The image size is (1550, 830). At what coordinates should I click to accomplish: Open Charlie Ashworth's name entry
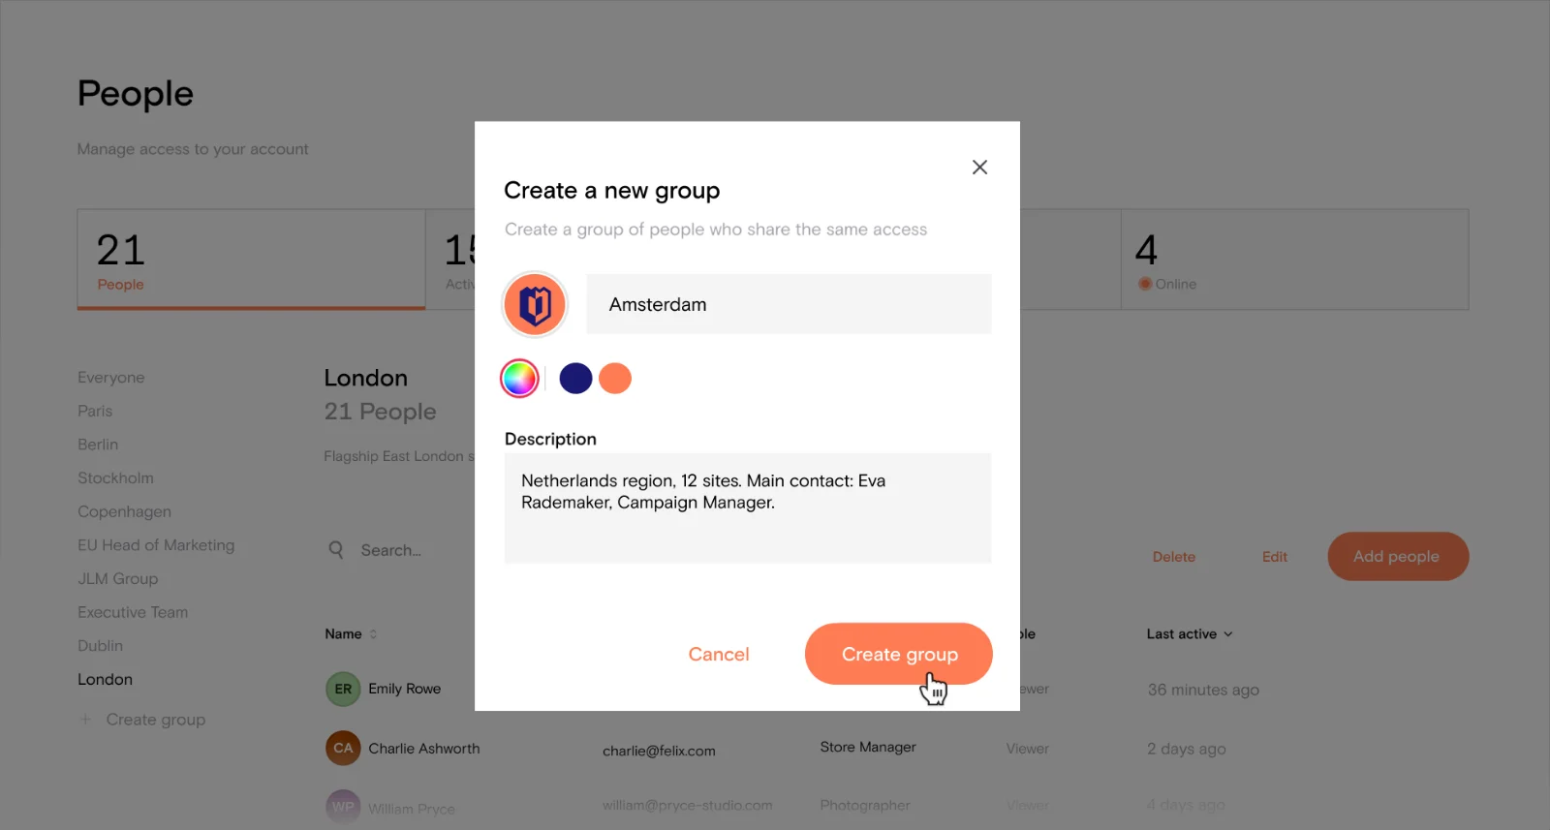(424, 749)
